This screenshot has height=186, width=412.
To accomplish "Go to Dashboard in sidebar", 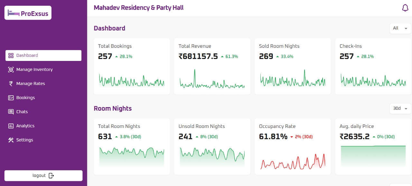I will pos(43,55).
